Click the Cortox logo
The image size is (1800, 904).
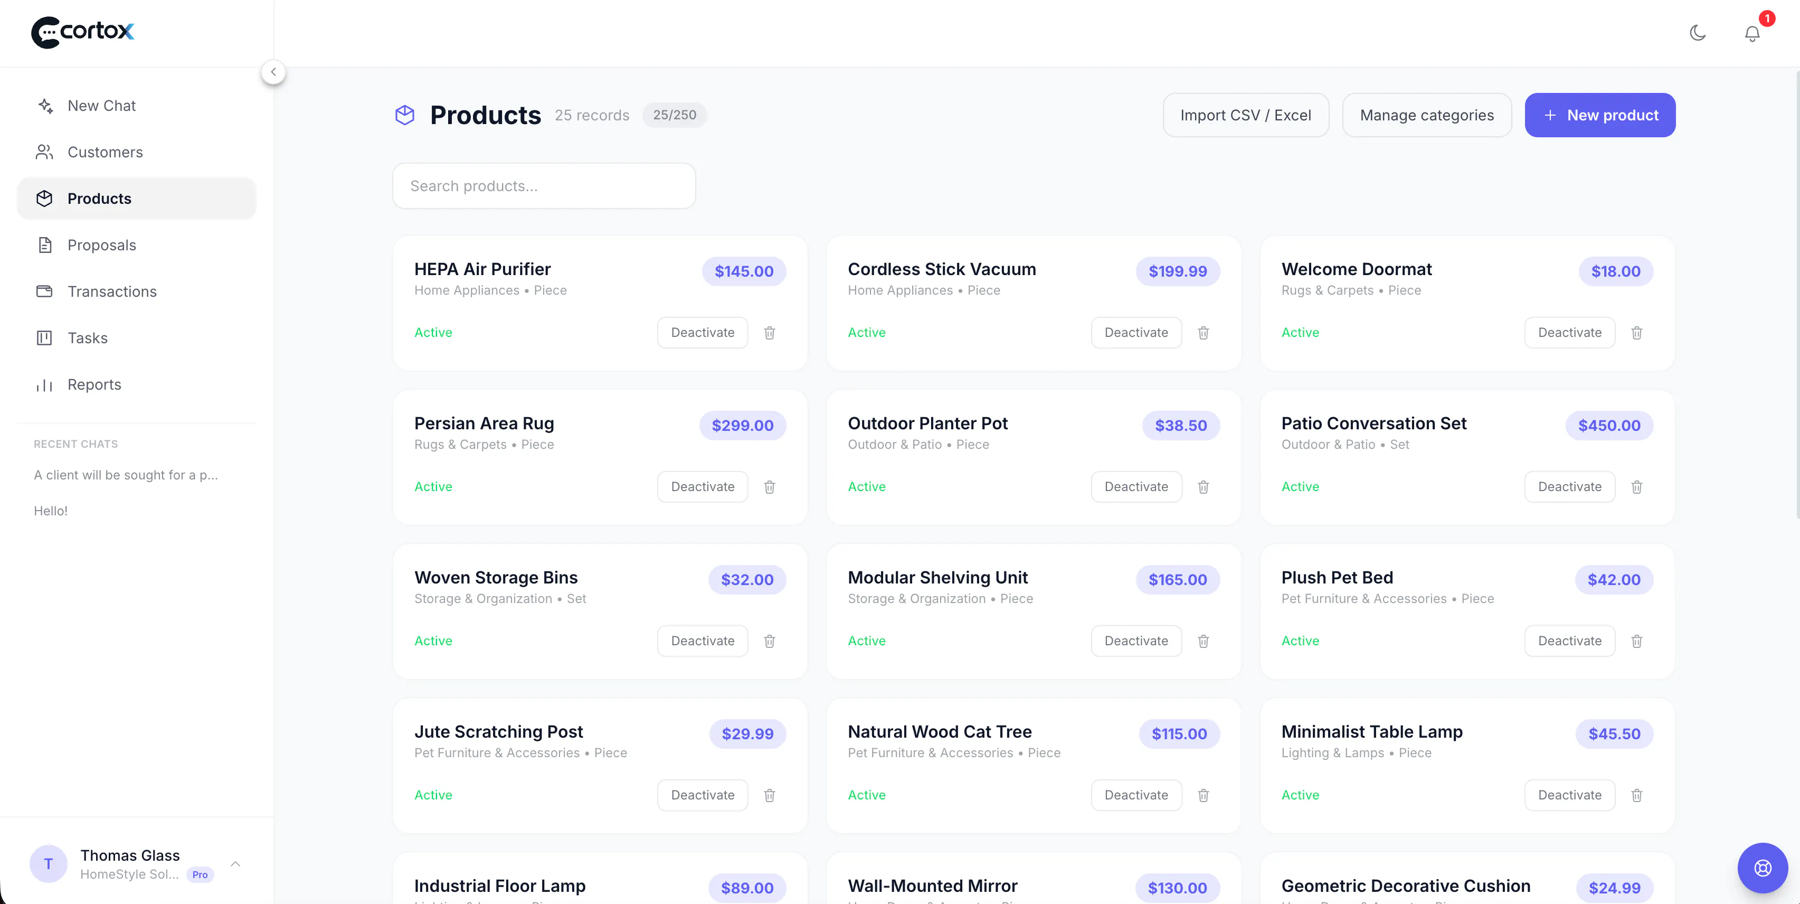point(82,32)
